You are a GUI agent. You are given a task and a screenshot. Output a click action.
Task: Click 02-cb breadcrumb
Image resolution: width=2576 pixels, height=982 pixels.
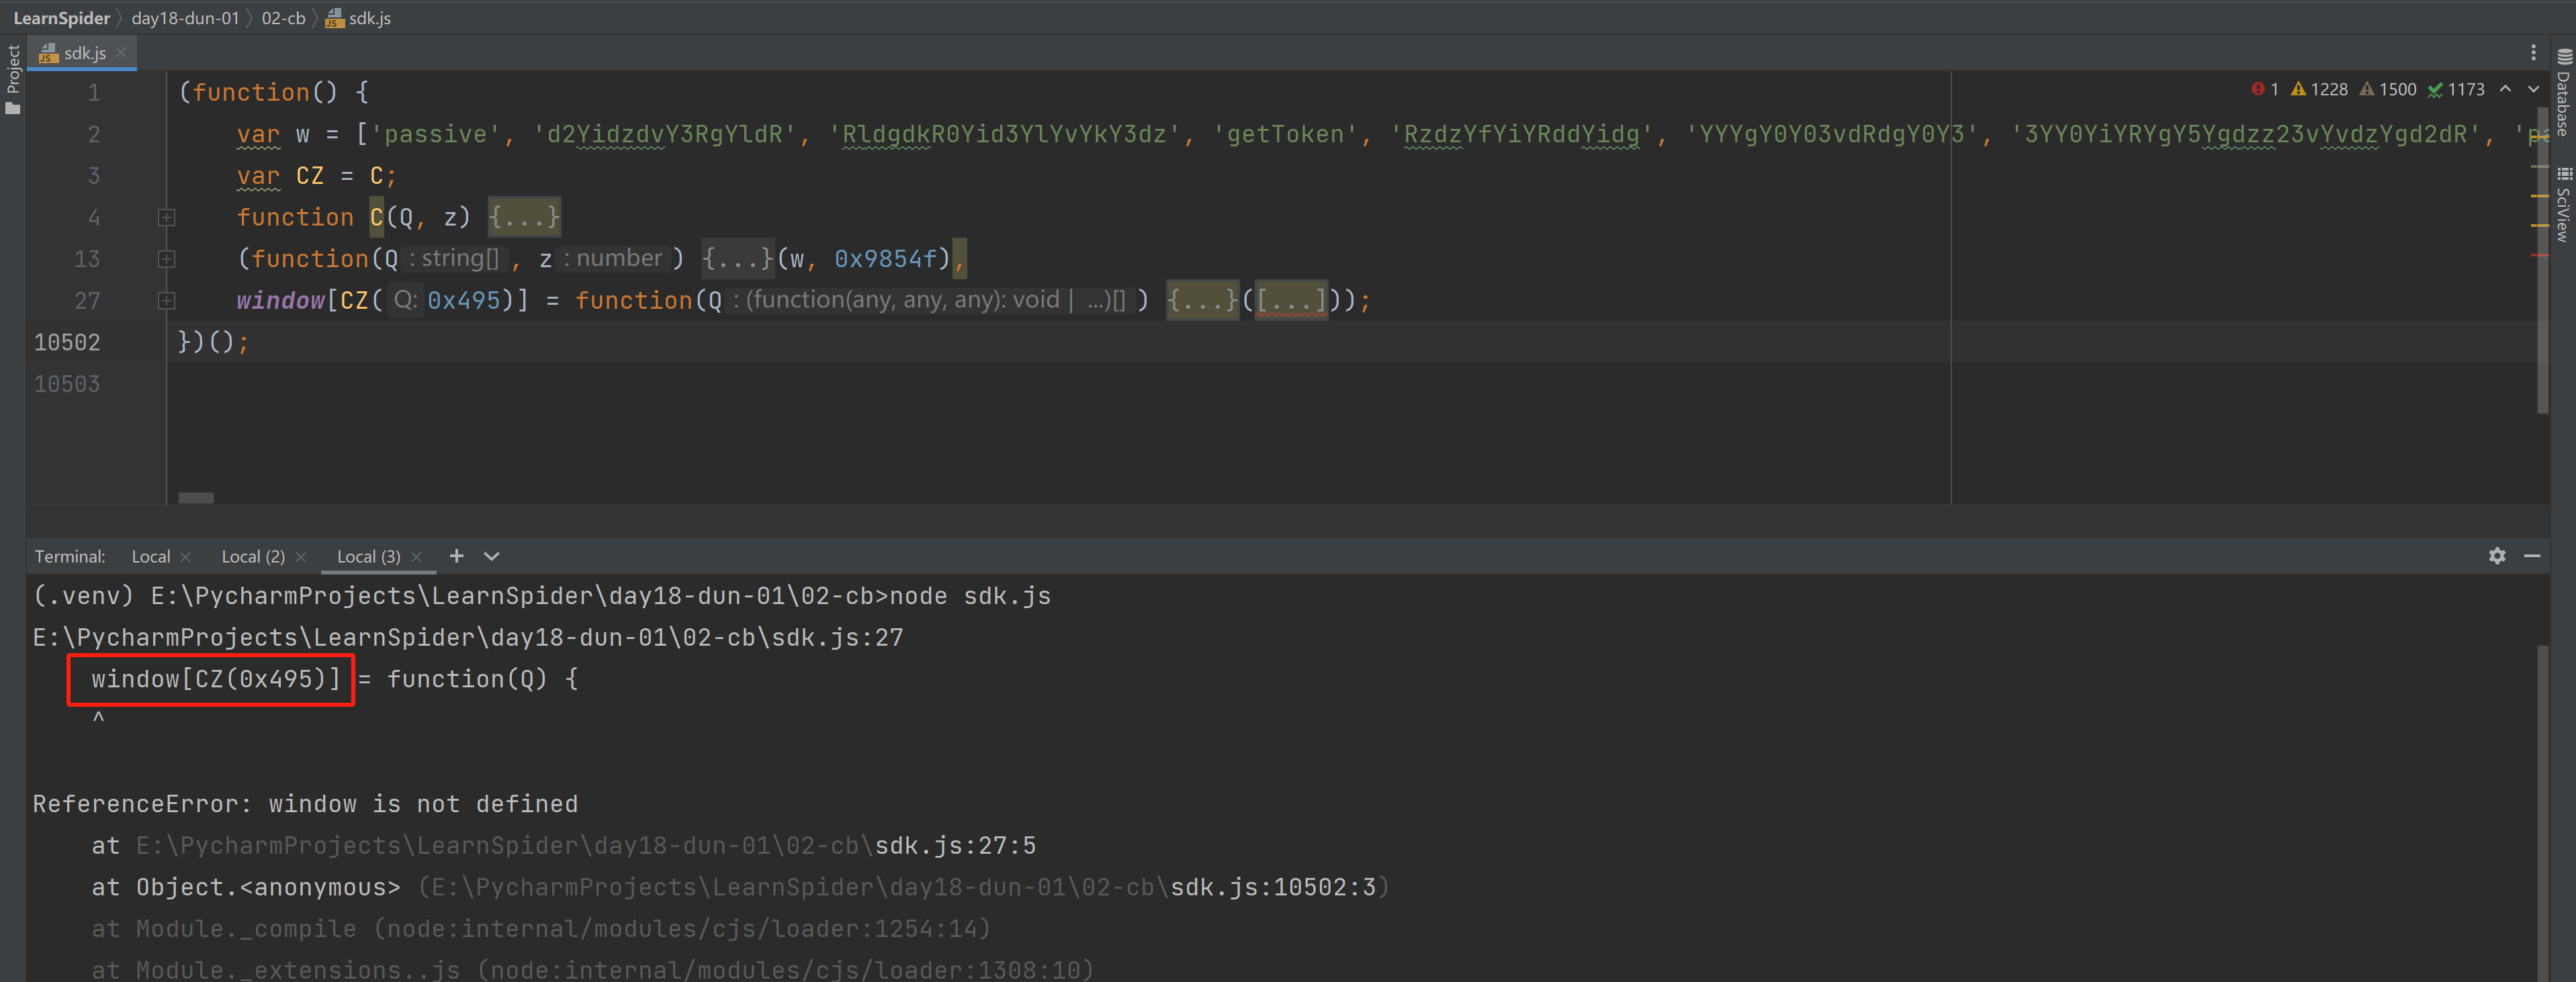click(x=283, y=18)
